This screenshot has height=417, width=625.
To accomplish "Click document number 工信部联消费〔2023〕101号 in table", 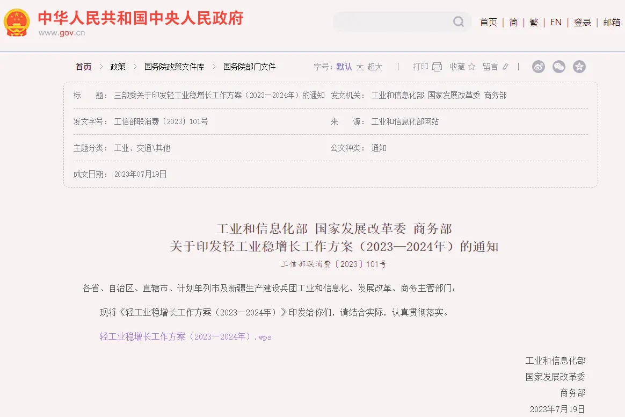I will pyautogui.click(x=161, y=121).
